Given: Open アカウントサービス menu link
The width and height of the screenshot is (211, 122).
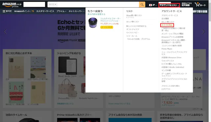Looking at the screenshot, I should point(169,15).
